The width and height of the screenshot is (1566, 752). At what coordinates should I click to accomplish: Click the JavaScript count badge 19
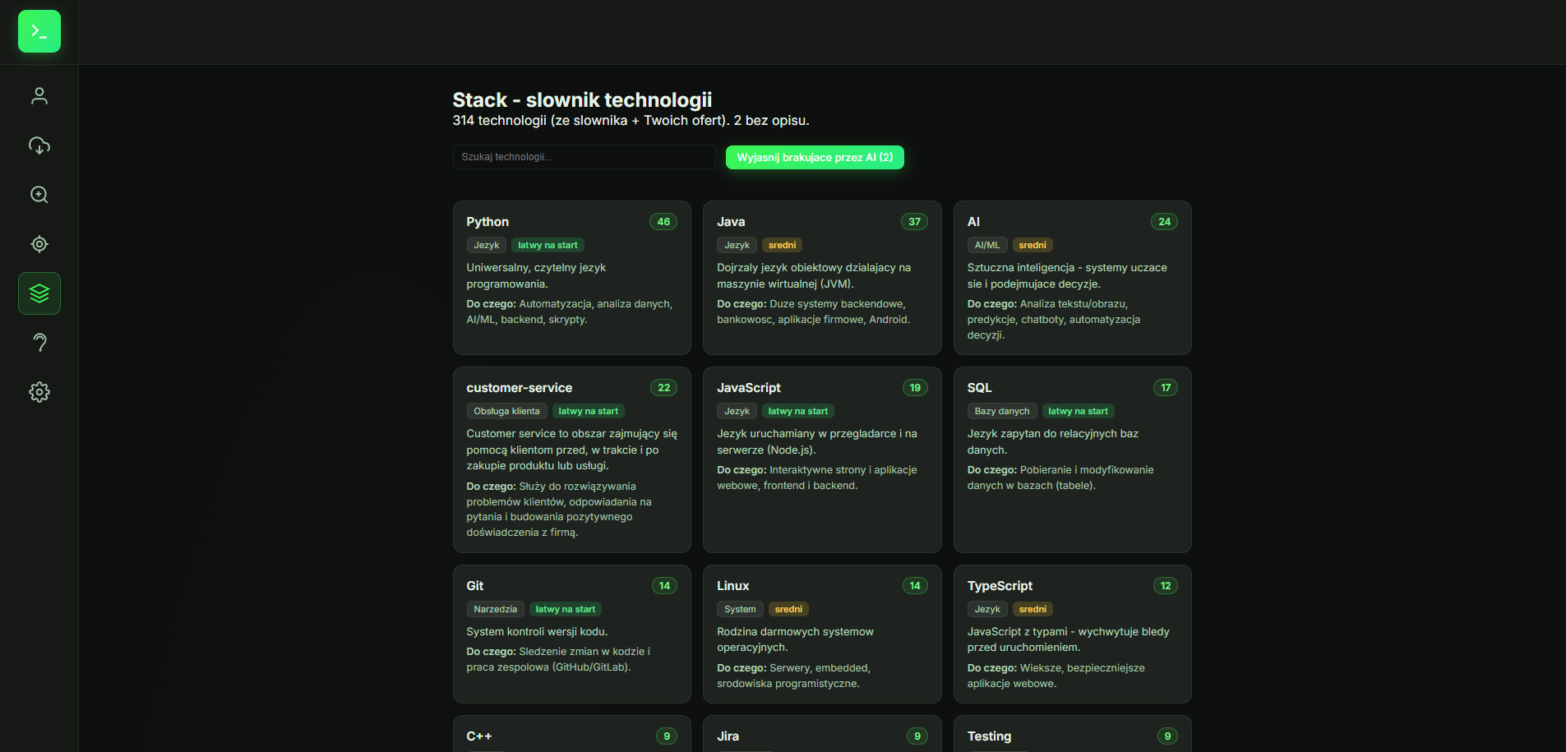[915, 388]
